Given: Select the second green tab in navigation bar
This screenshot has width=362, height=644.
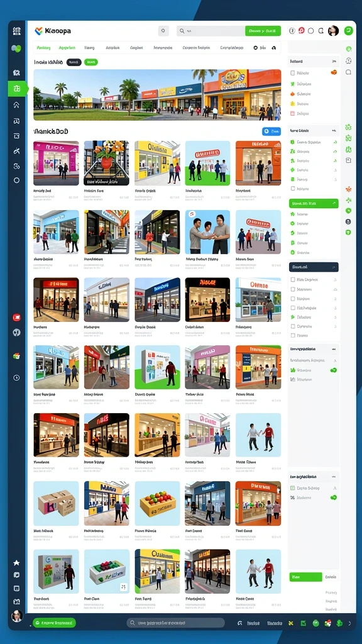Looking at the screenshot, I should pos(67,48).
